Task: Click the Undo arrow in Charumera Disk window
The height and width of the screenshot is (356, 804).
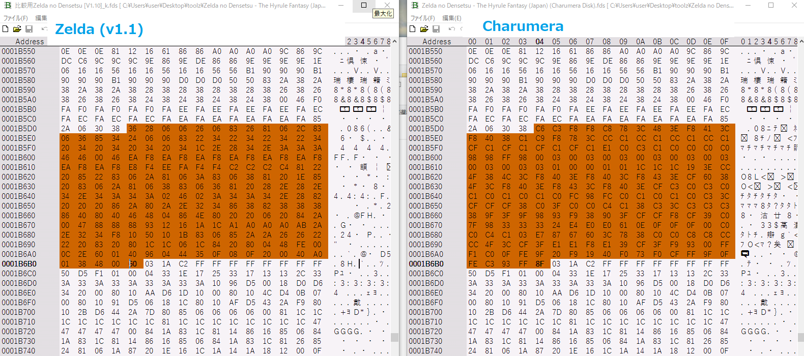Action: (451, 29)
